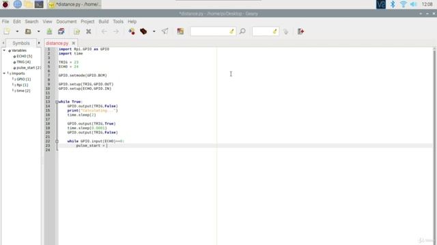The width and height of the screenshot is (437, 245).
Task: Create a new file with the New icon
Action: click(x=7, y=31)
